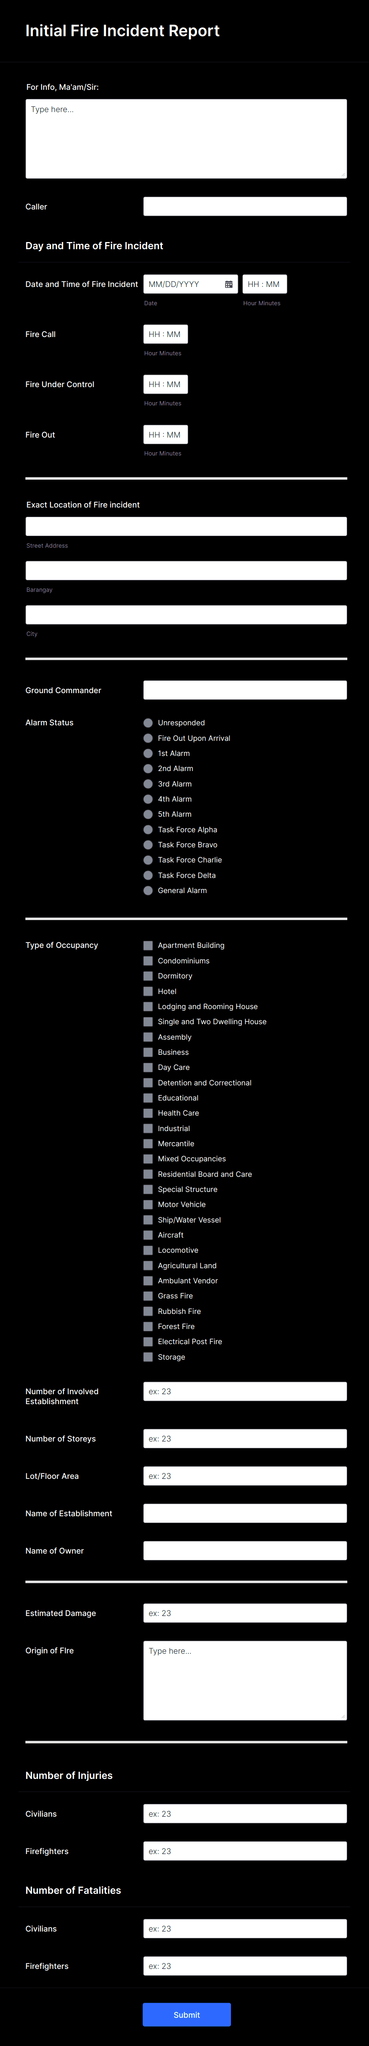
Task: Click the Street Address field
Action: tap(186, 525)
